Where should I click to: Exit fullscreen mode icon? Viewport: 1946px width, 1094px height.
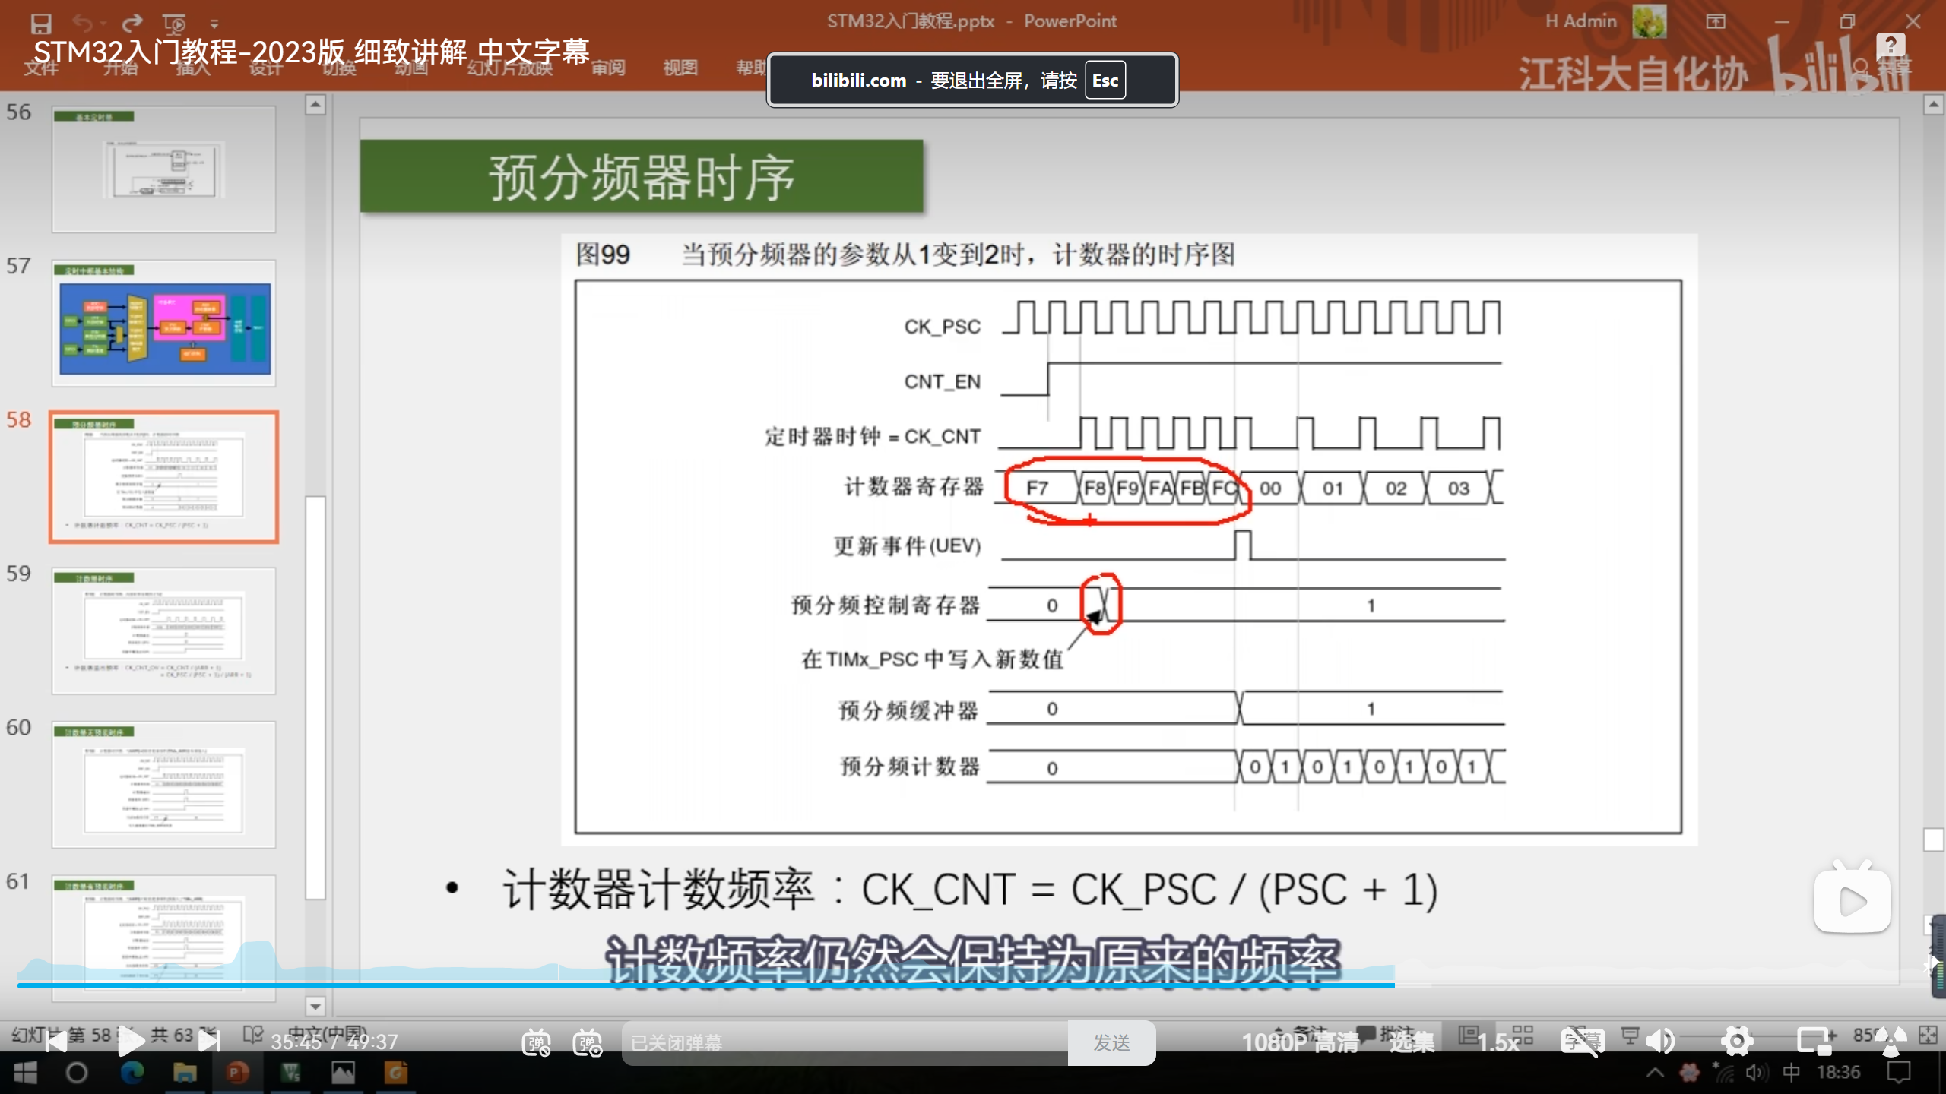tap(1891, 1042)
